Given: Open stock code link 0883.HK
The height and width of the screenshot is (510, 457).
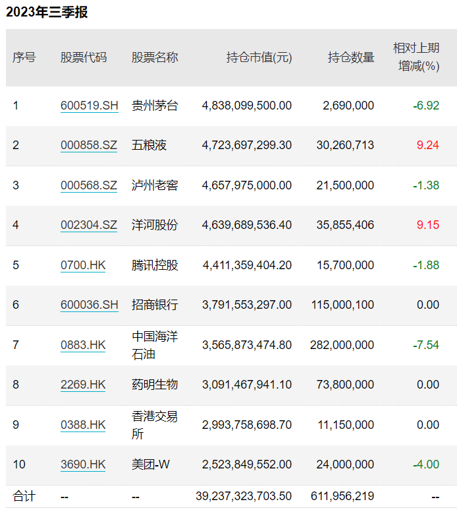Looking at the screenshot, I should (83, 345).
